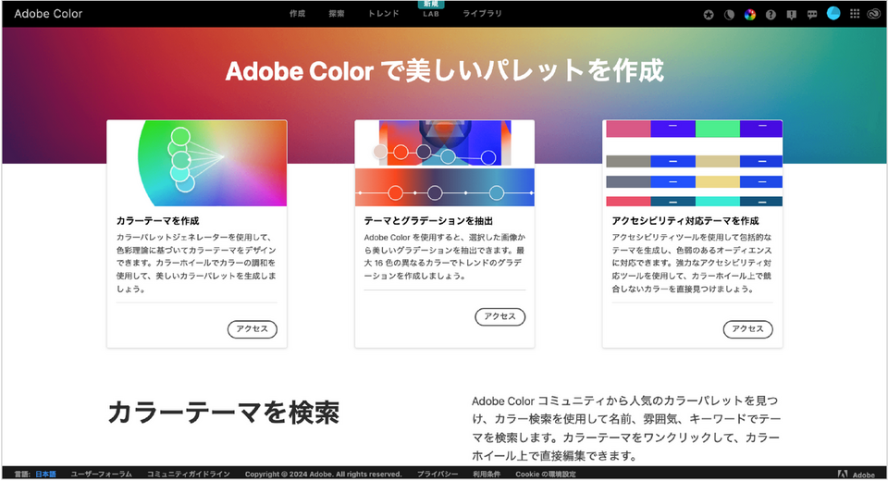Switch to the トレンド tab
The image size is (888, 481).
383,14
